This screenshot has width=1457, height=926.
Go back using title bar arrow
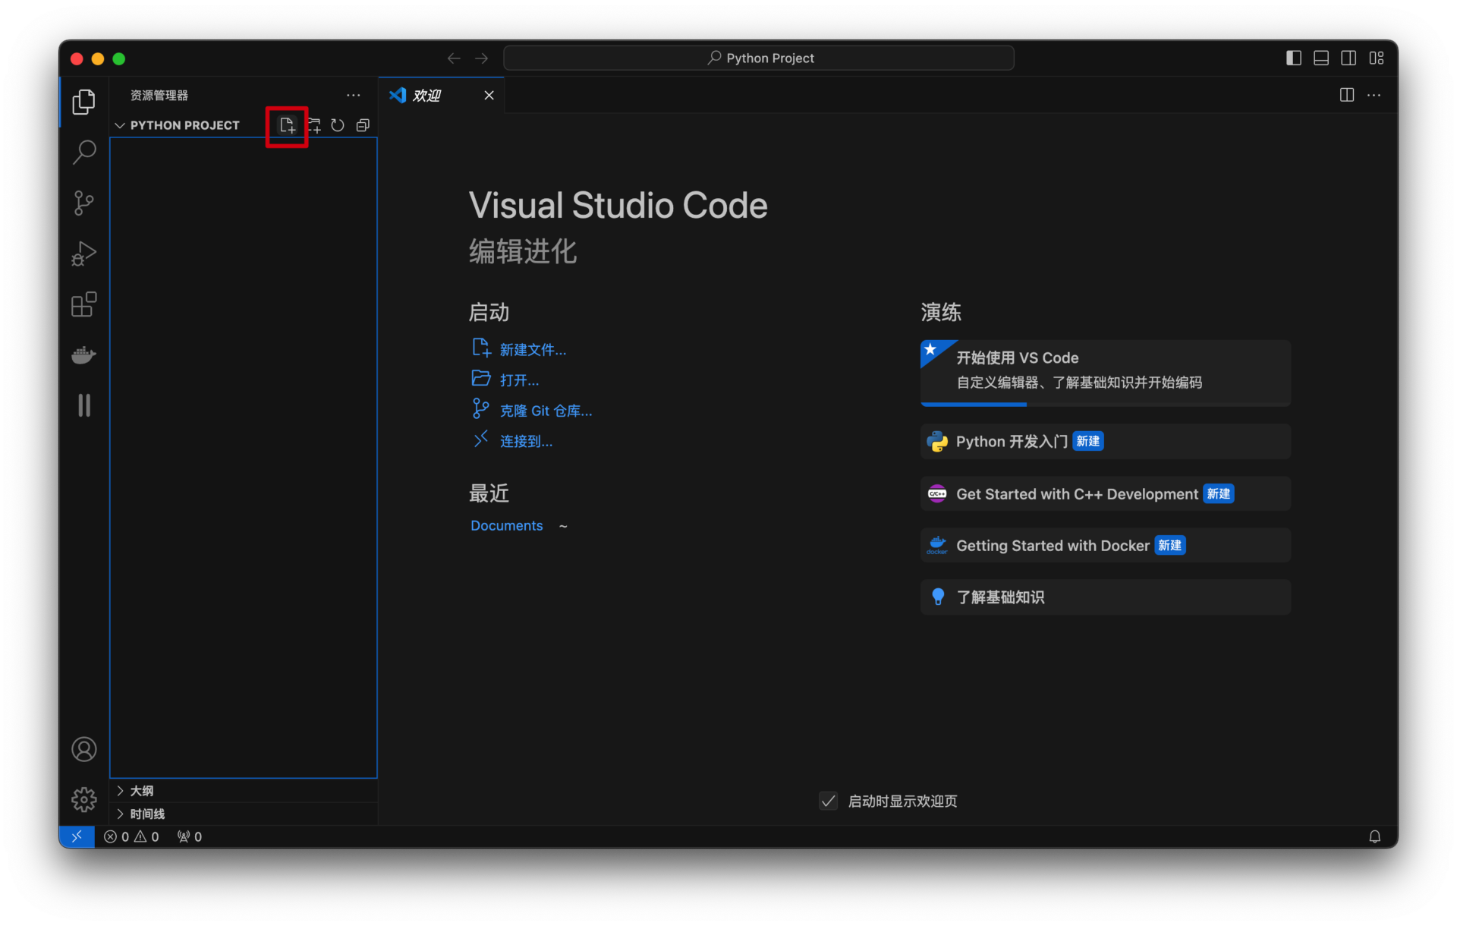(454, 58)
